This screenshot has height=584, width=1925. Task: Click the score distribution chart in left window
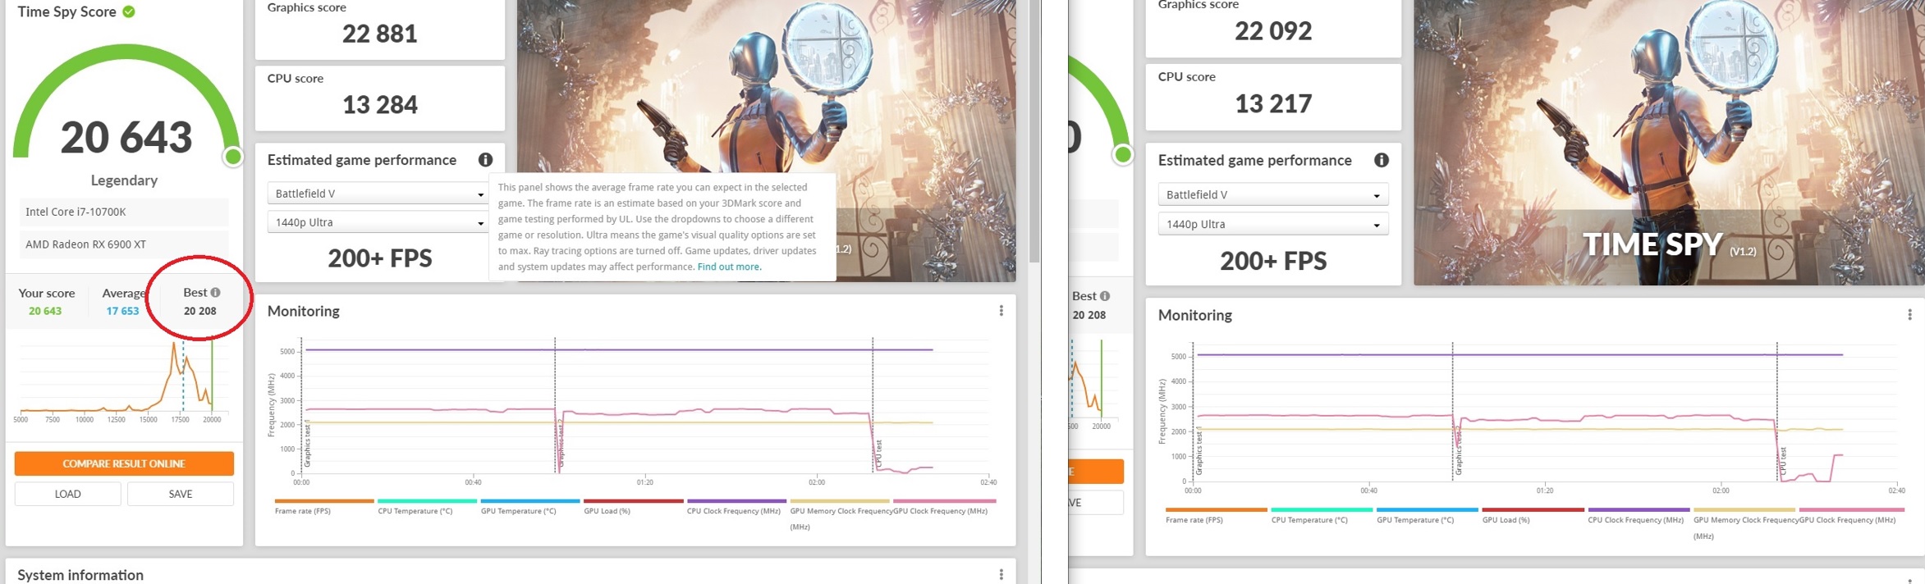[123, 379]
